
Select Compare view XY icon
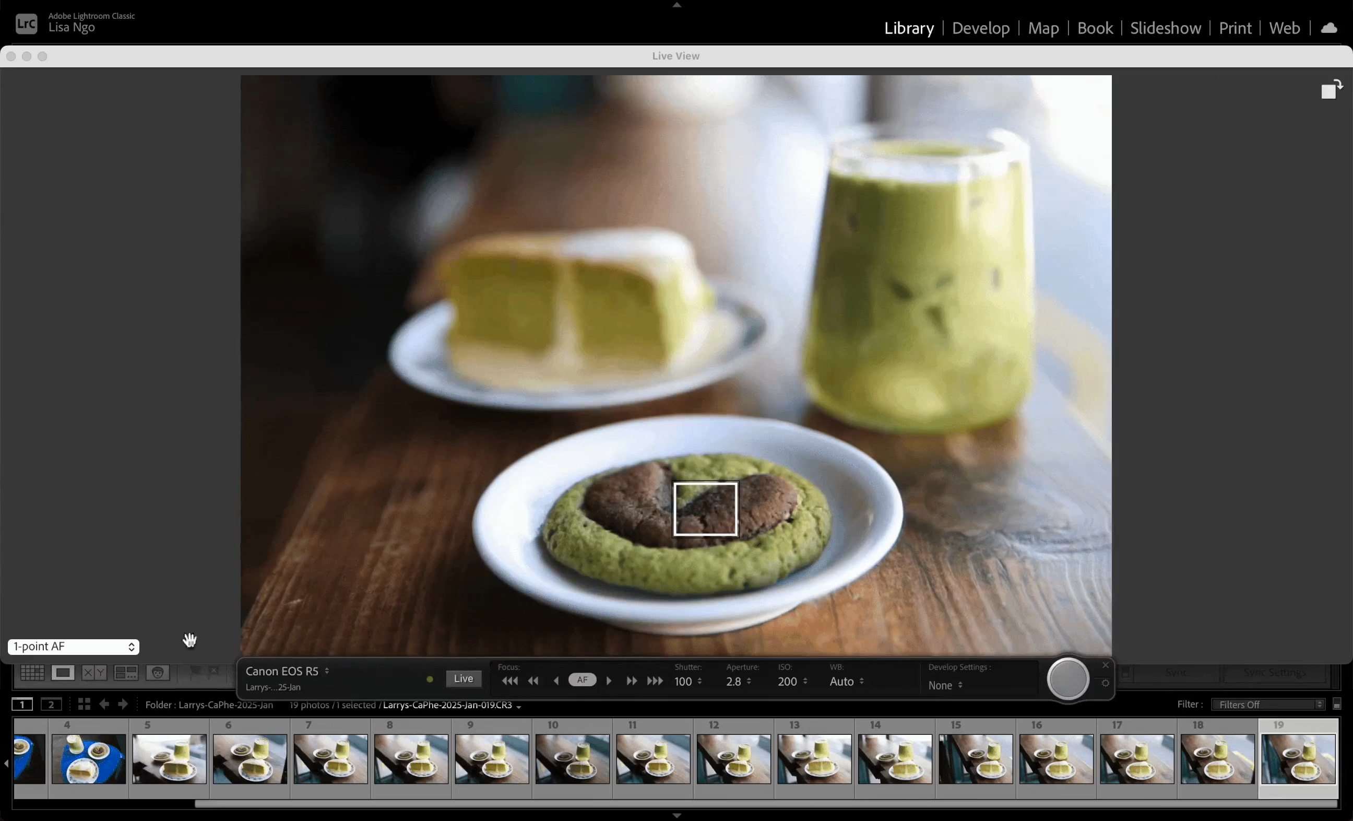pyautogui.click(x=94, y=673)
